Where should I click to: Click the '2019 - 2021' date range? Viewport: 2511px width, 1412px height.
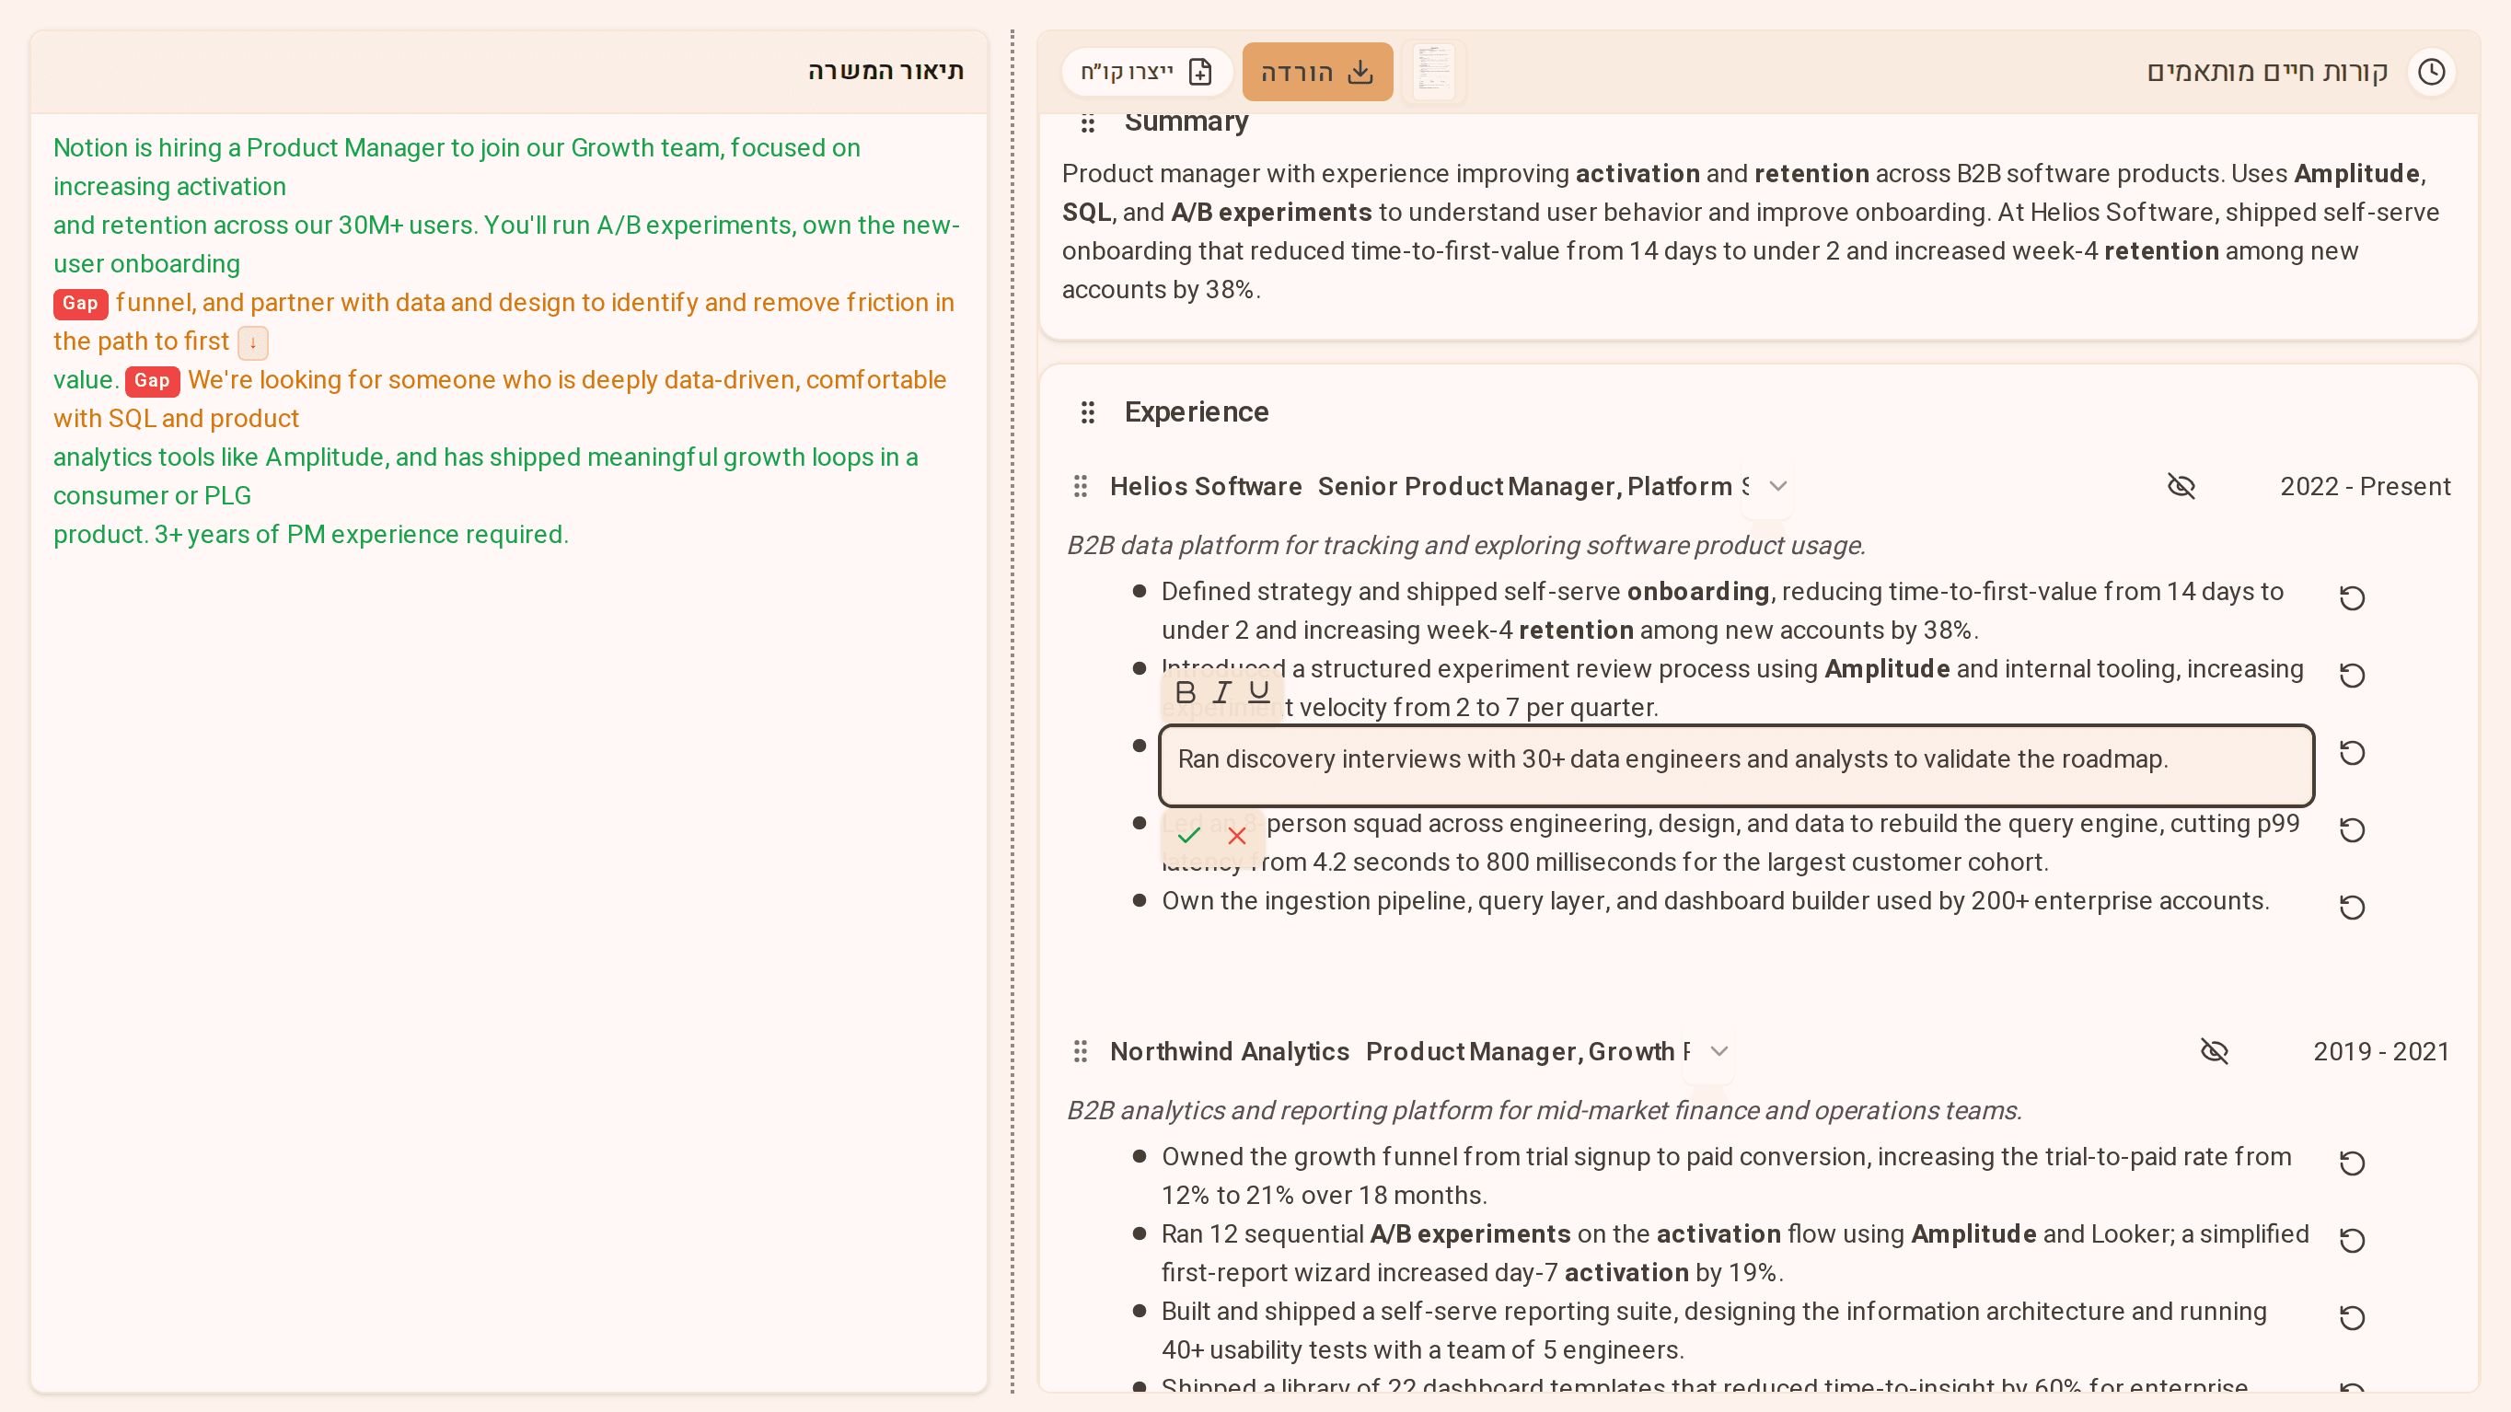(2381, 1051)
